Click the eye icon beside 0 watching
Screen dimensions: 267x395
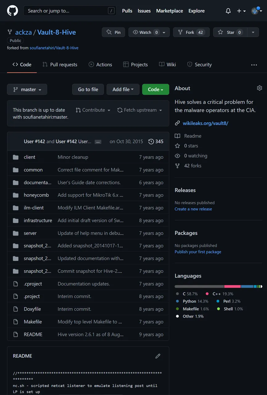coord(177,156)
